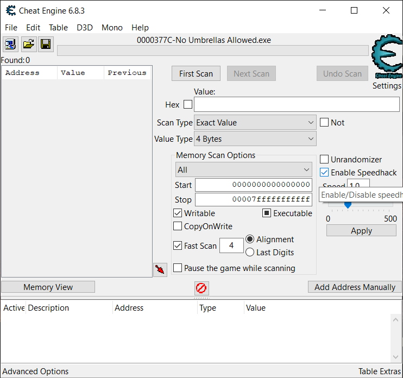The height and width of the screenshot is (378, 403).
Task: Click the Stop address field
Action: 254,199
